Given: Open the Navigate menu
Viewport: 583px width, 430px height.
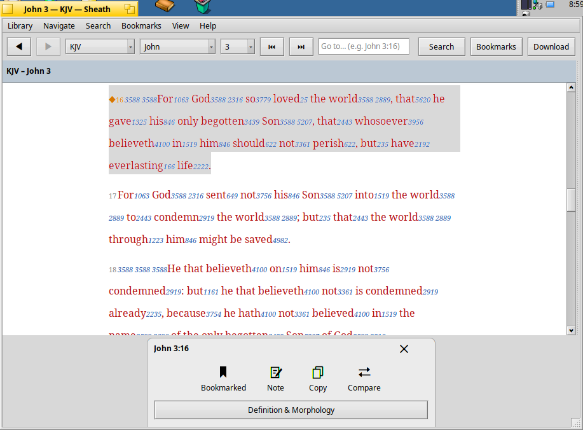Looking at the screenshot, I should point(59,25).
